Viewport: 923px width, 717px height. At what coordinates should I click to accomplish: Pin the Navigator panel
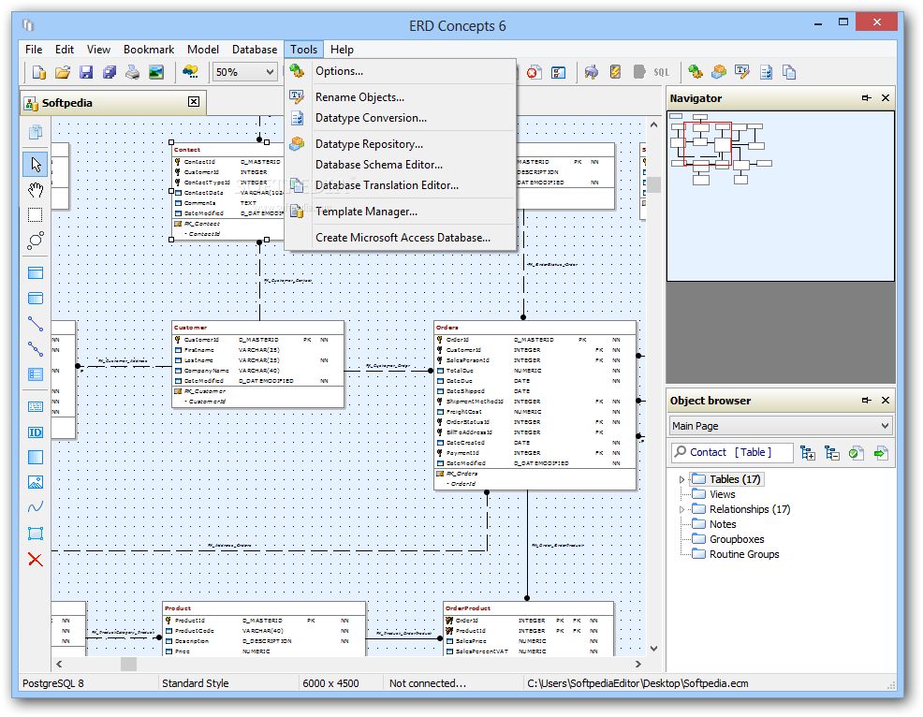tap(867, 97)
